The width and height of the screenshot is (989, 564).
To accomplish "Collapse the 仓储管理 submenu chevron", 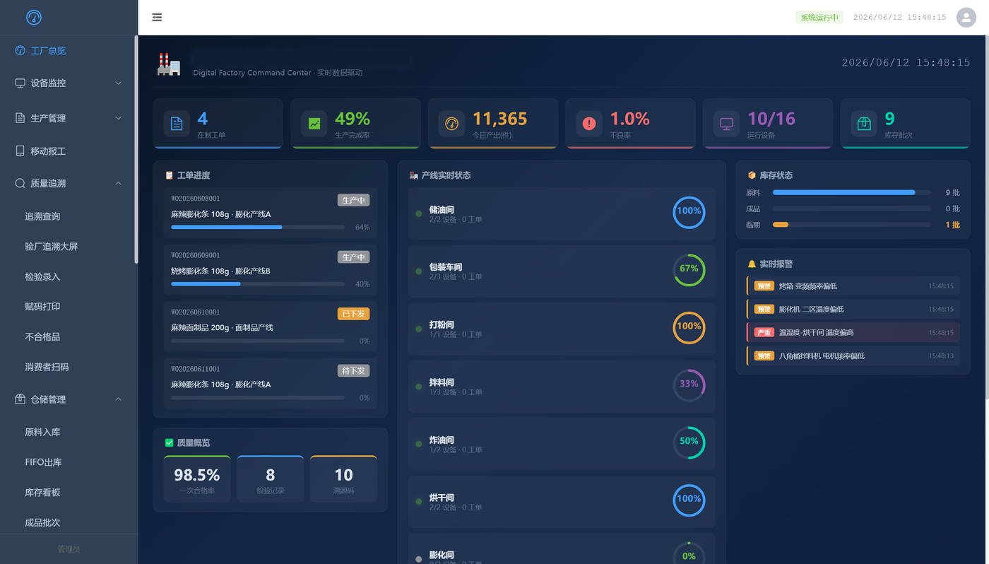I will [x=118, y=399].
